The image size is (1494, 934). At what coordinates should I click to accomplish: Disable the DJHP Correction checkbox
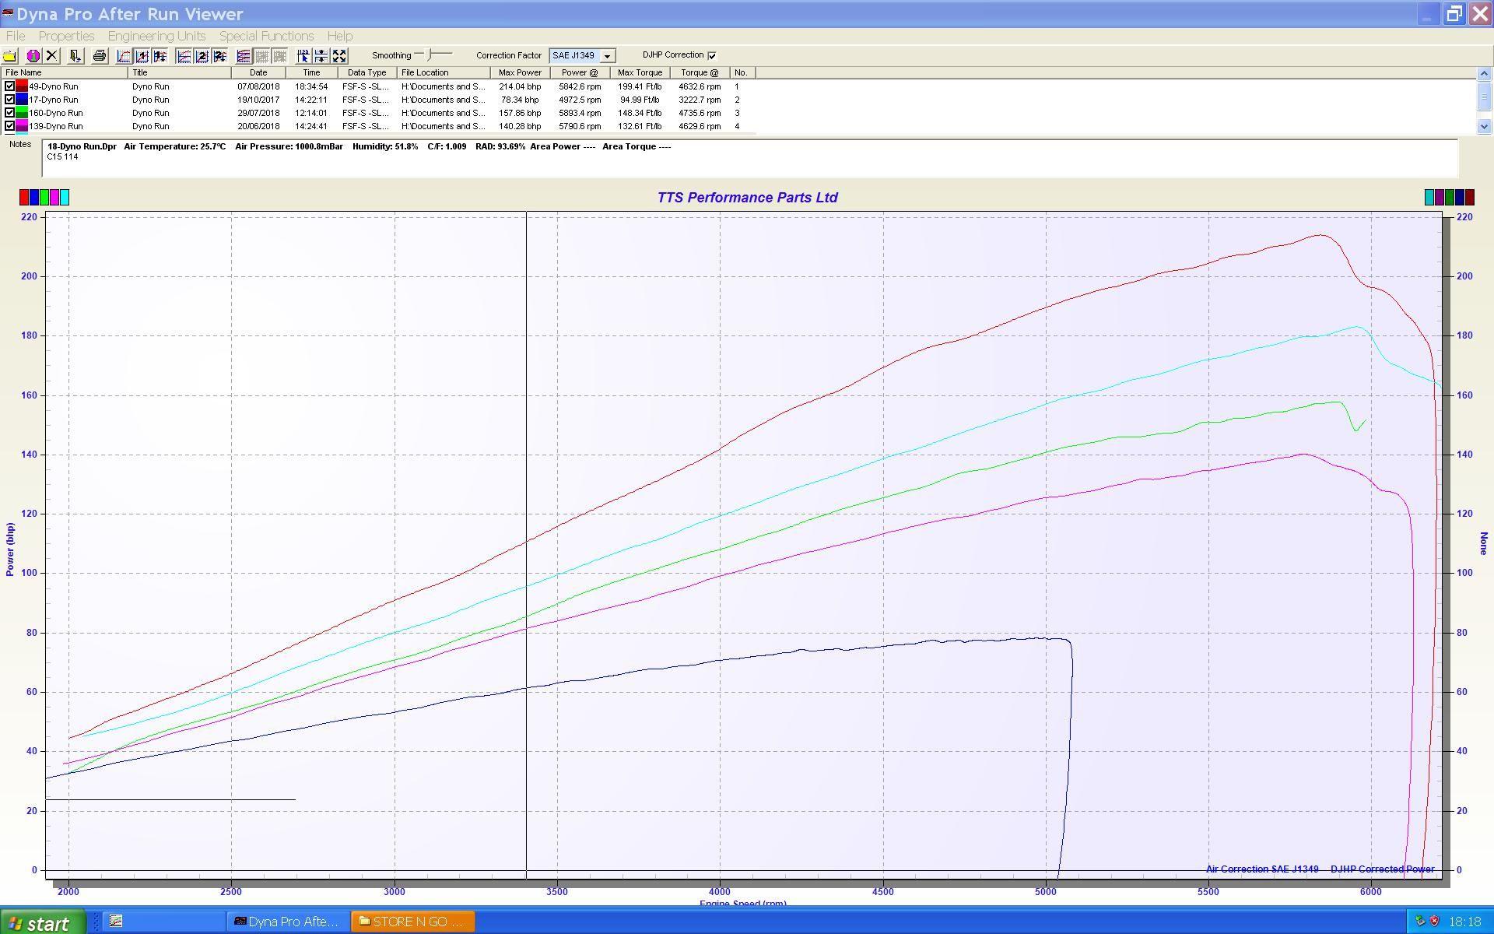click(712, 55)
